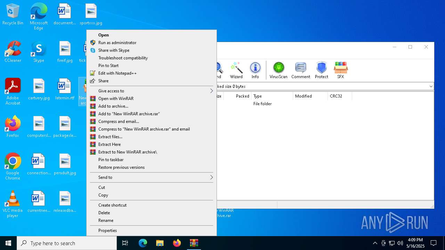Select the VLC media player desktop icon
The width and height of the screenshot is (445, 250).
point(13,204)
